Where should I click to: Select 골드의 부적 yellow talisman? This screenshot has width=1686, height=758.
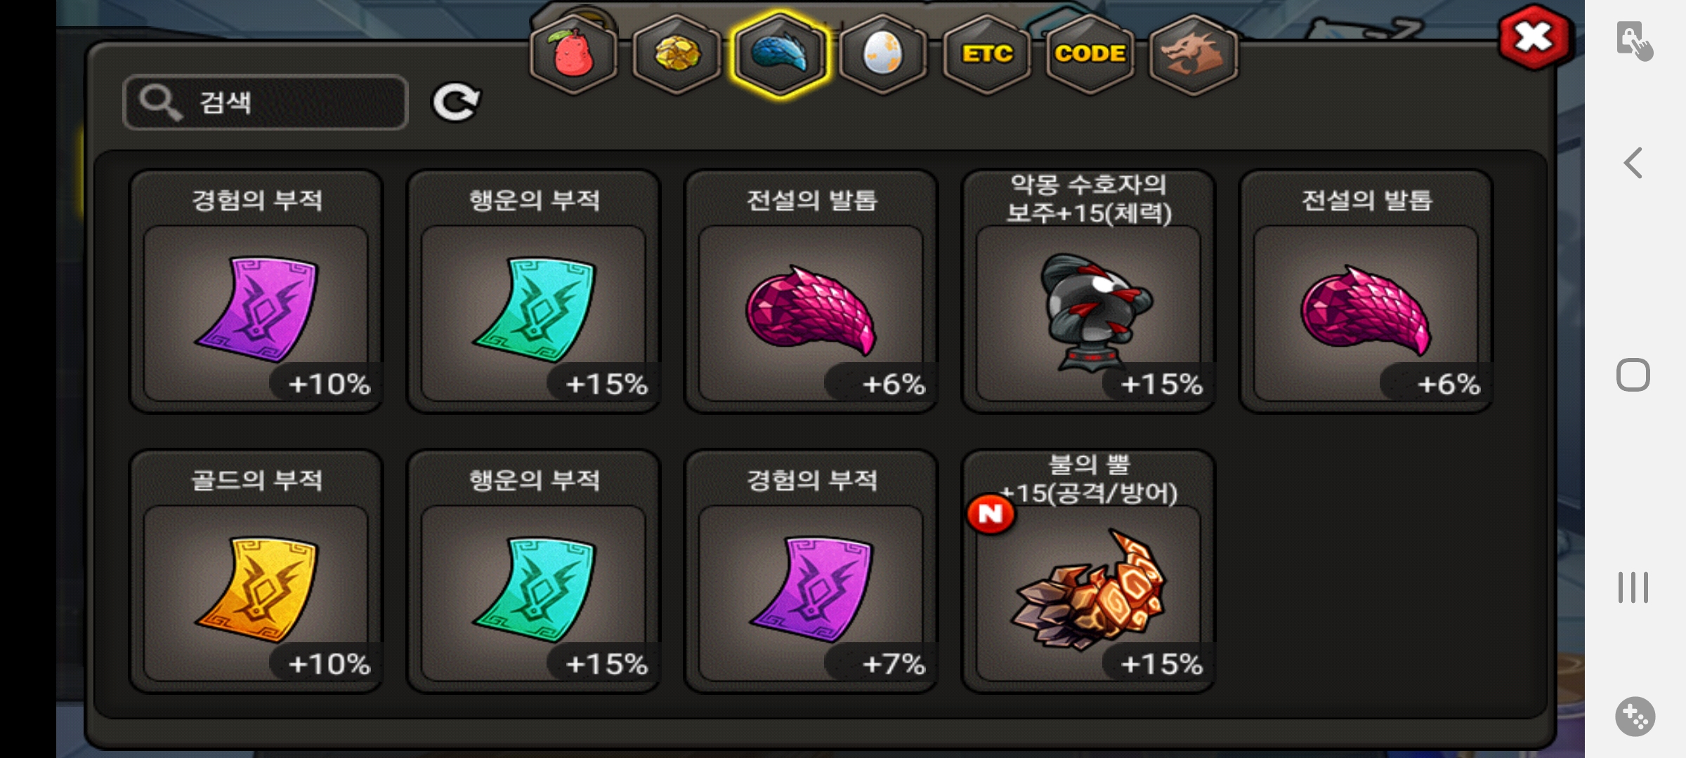tap(256, 571)
